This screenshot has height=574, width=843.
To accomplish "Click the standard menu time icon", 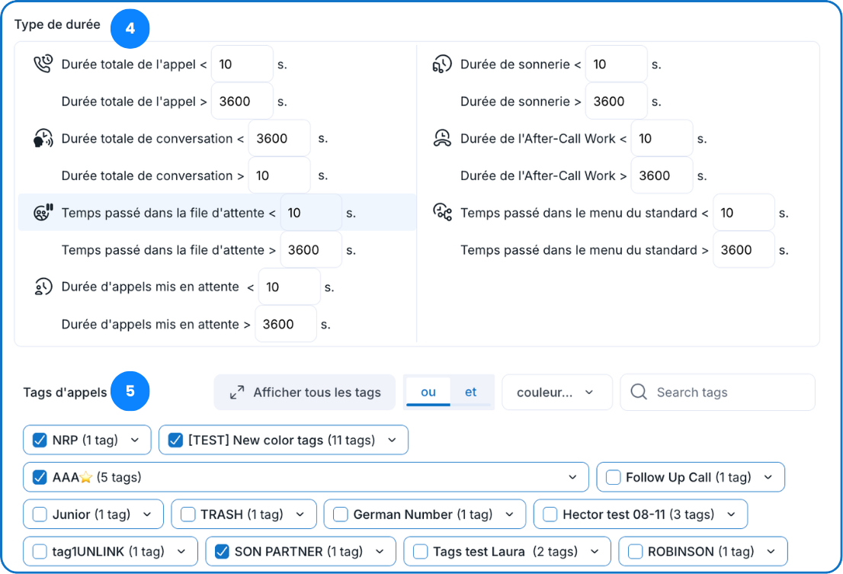I will 442,213.
